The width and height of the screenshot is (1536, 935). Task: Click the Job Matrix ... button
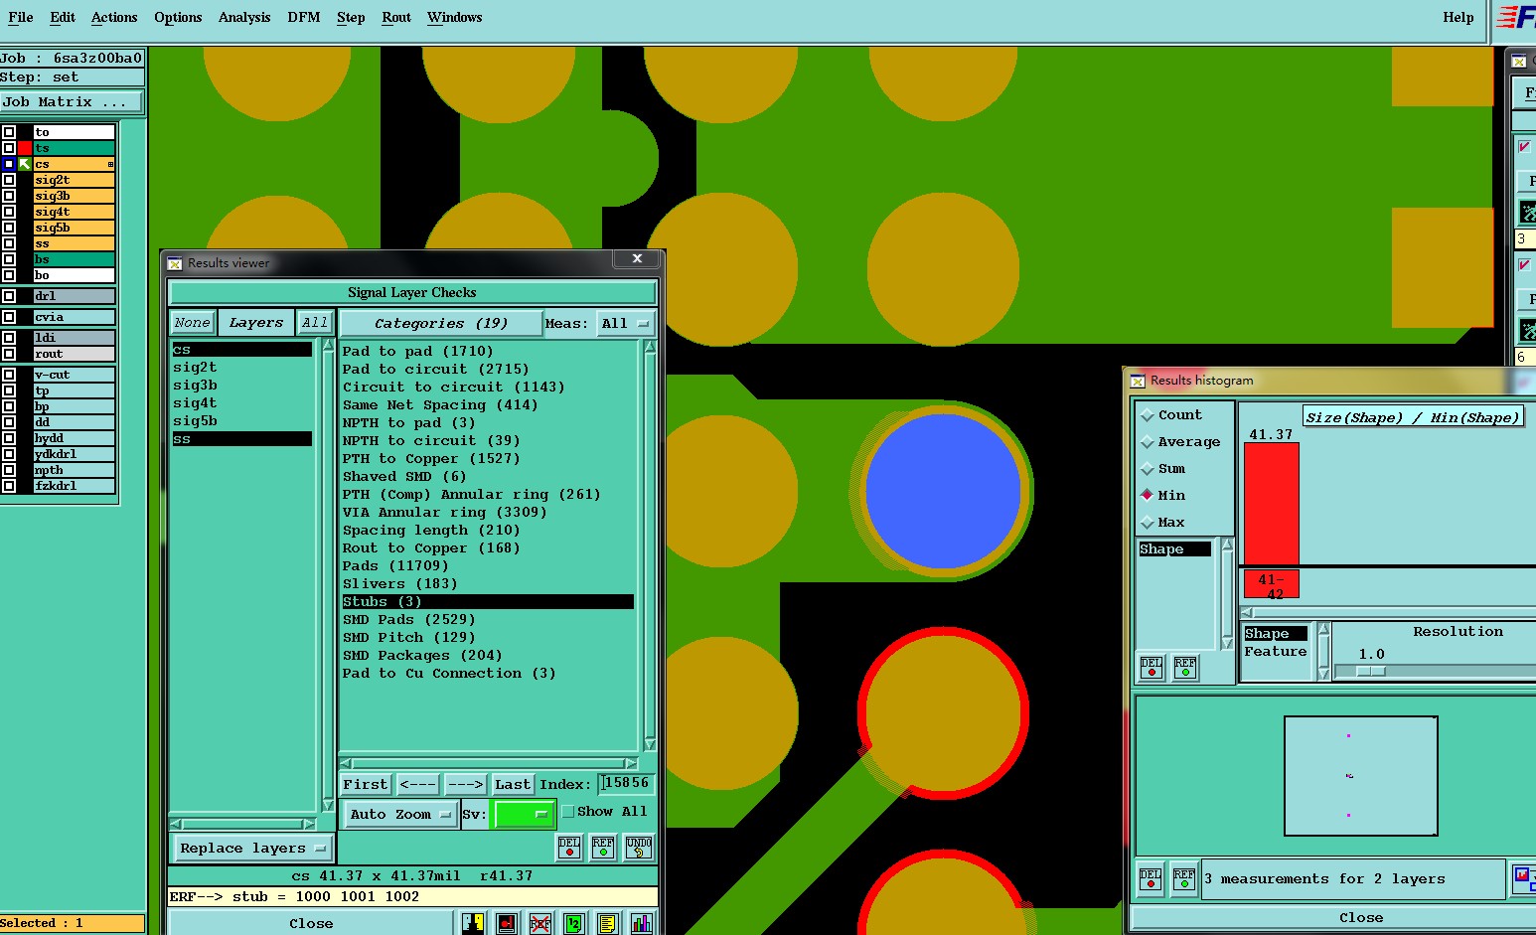pyautogui.click(x=72, y=102)
